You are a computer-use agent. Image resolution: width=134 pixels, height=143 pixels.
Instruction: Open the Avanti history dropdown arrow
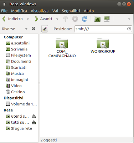pyautogui.click(x=57, y=19)
